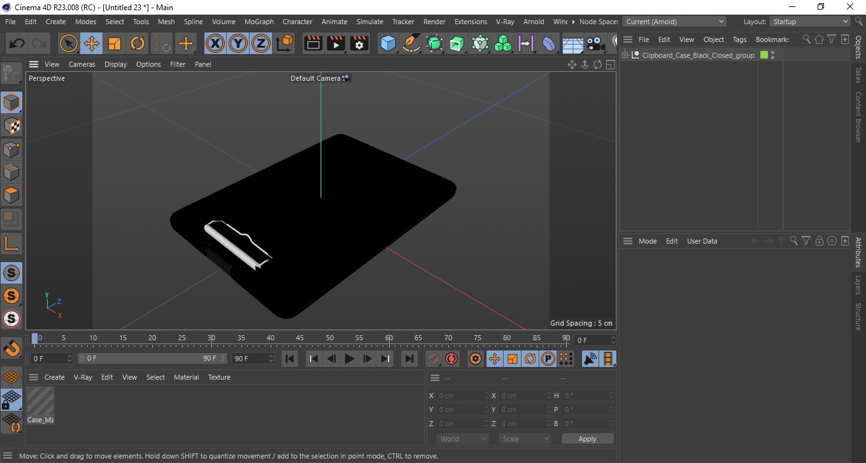866x463 pixels.
Task: Open the Layers side tab
Action: 858,284
